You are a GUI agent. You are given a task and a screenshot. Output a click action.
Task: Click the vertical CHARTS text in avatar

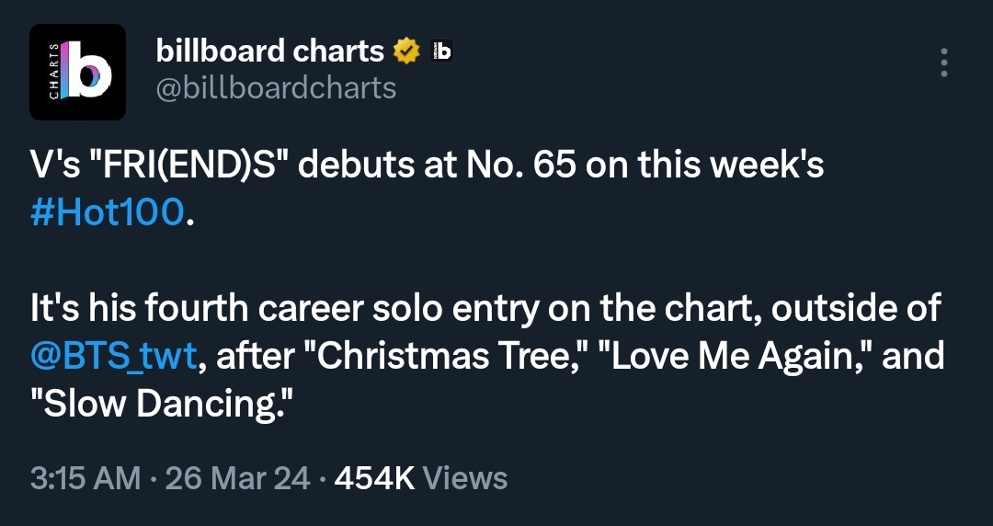(52, 73)
